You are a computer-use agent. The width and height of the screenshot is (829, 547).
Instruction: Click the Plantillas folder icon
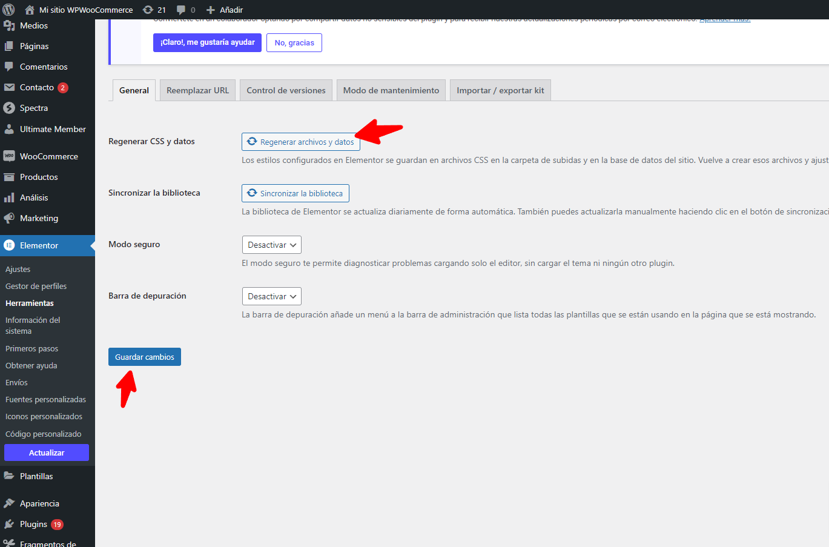point(9,476)
